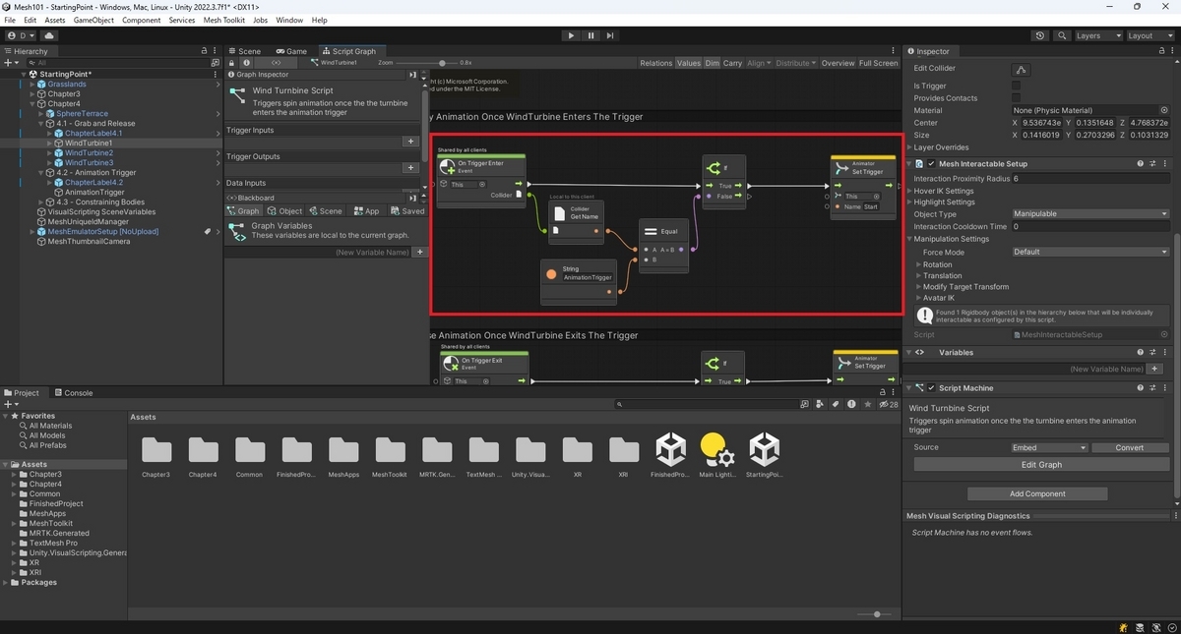Toggle Dim in graph toolbar
The image size is (1181, 634).
click(x=712, y=63)
